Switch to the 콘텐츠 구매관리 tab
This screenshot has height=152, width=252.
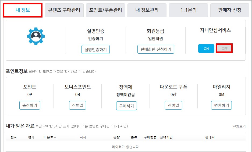[64, 10]
